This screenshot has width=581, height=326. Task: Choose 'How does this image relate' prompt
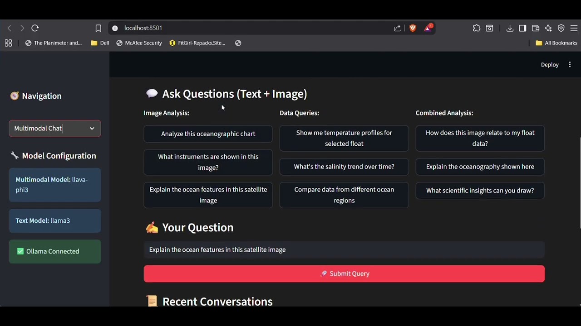[480, 138]
